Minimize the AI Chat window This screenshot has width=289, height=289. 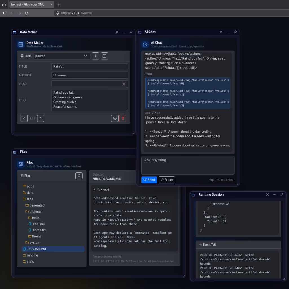[228, 32]
